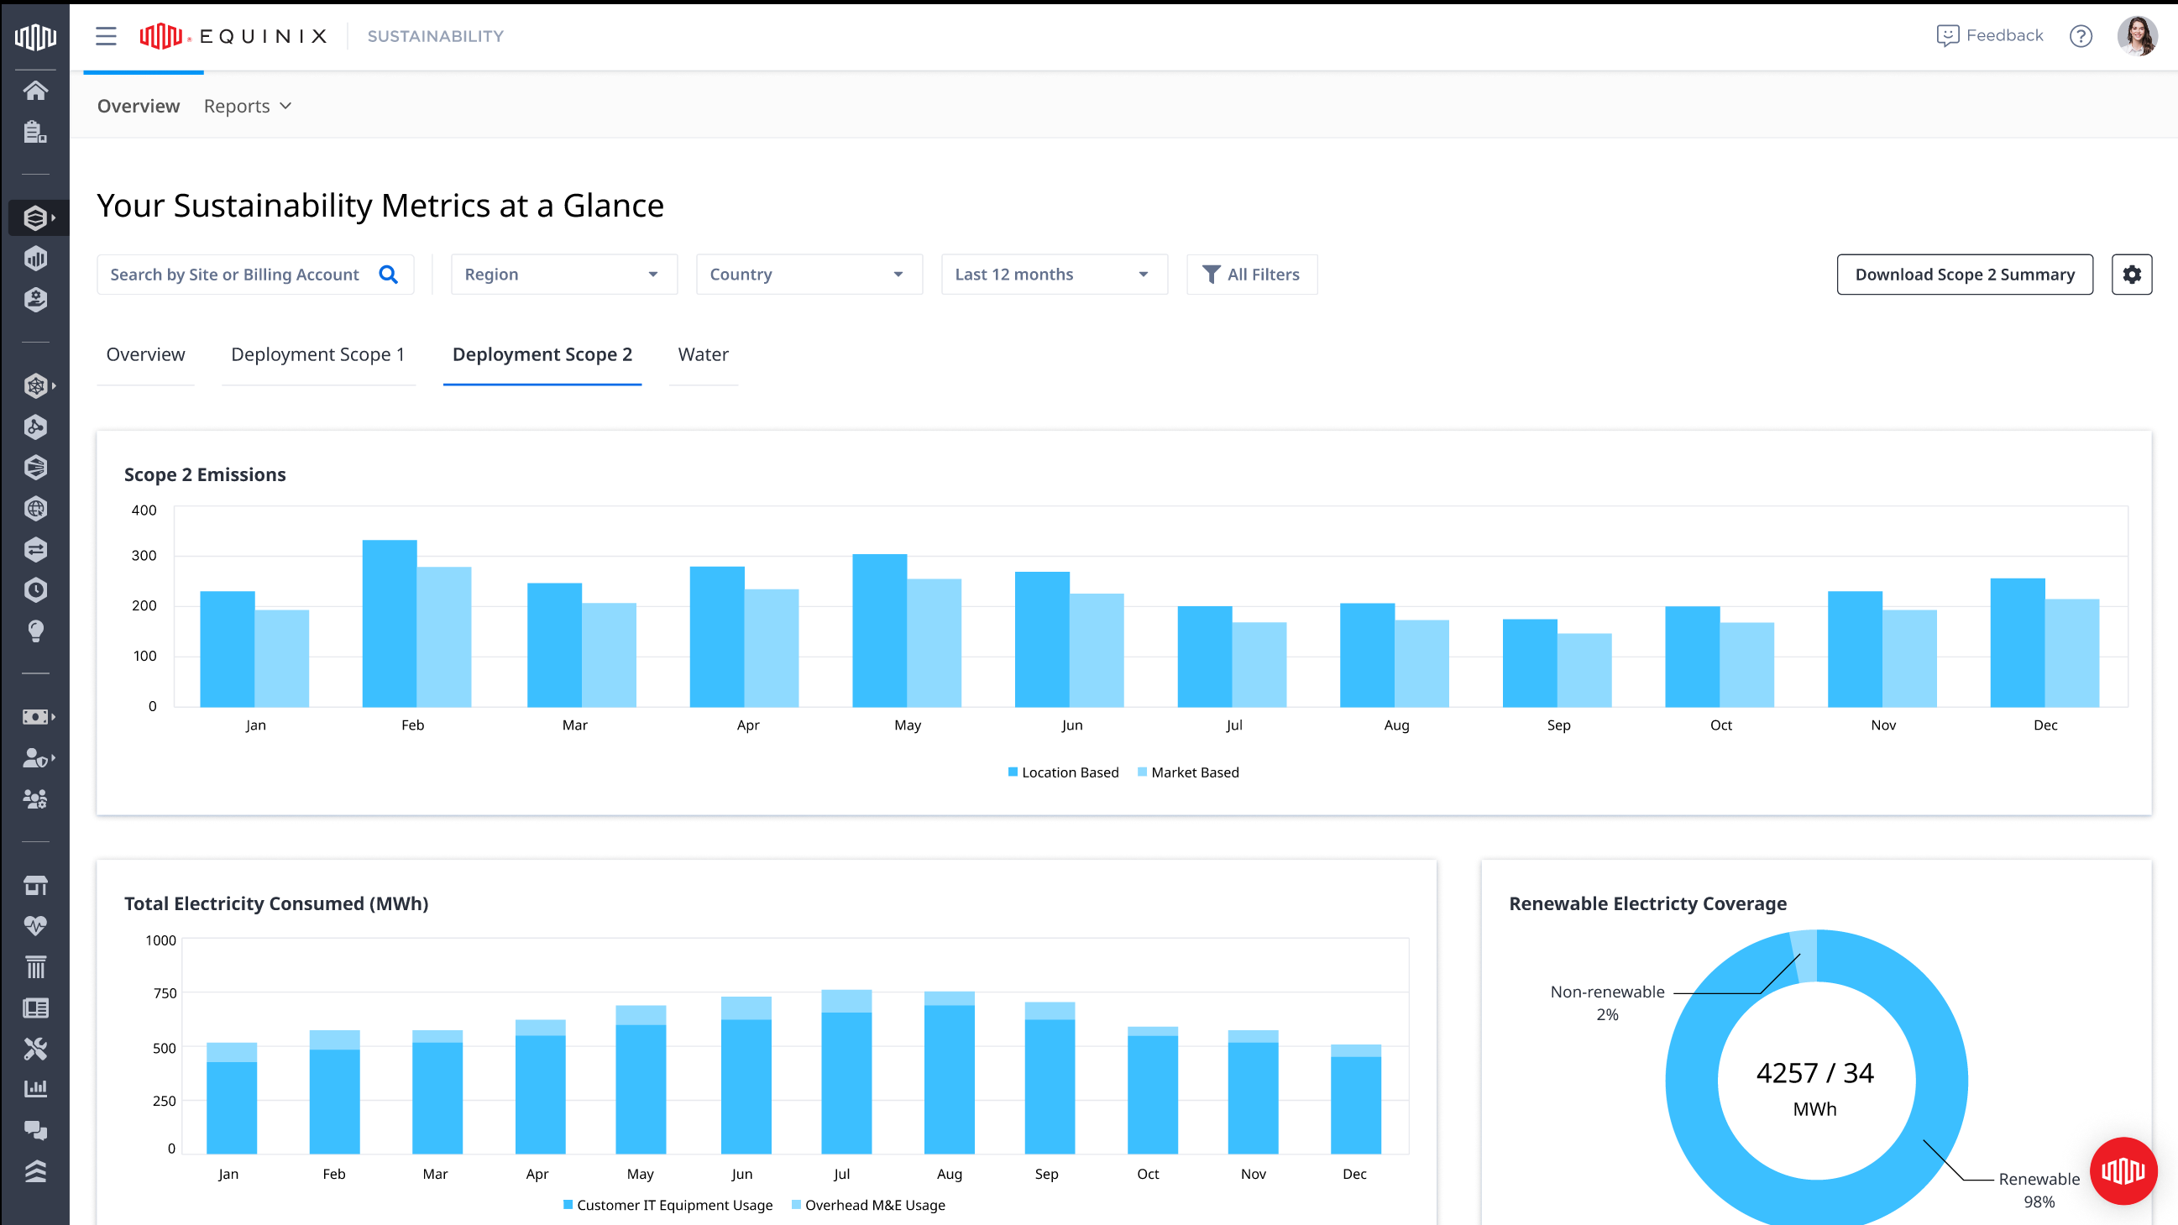Screen dimensions: 2178x1225
Task: Open the share-nodes hexagon sidebar icon
Action: coord(34,427)
